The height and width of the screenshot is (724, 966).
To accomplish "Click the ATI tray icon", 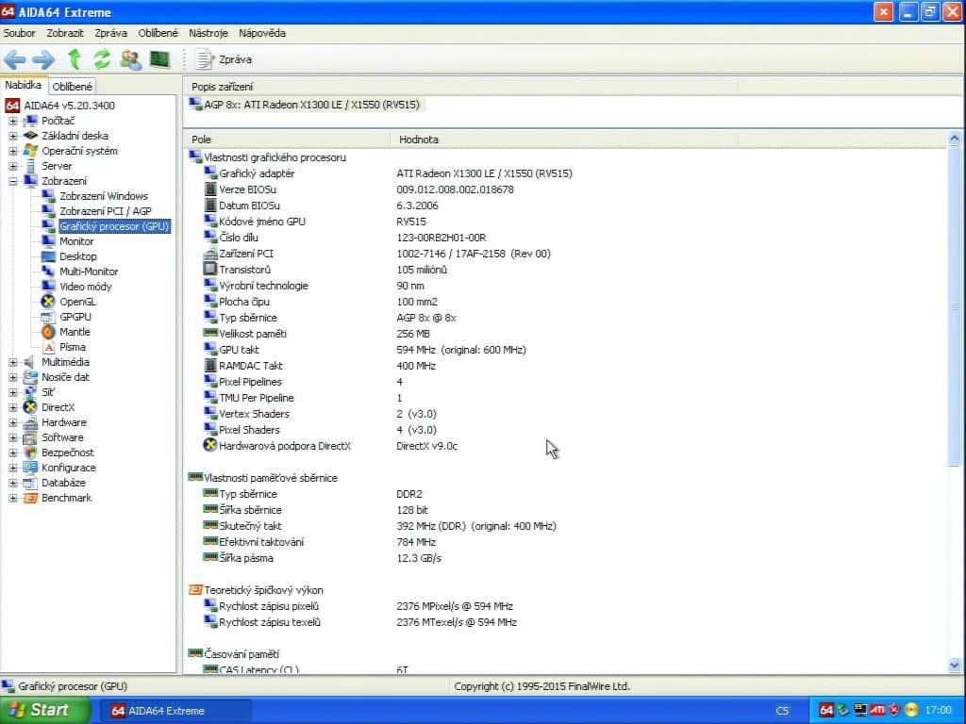I will 877,711.
